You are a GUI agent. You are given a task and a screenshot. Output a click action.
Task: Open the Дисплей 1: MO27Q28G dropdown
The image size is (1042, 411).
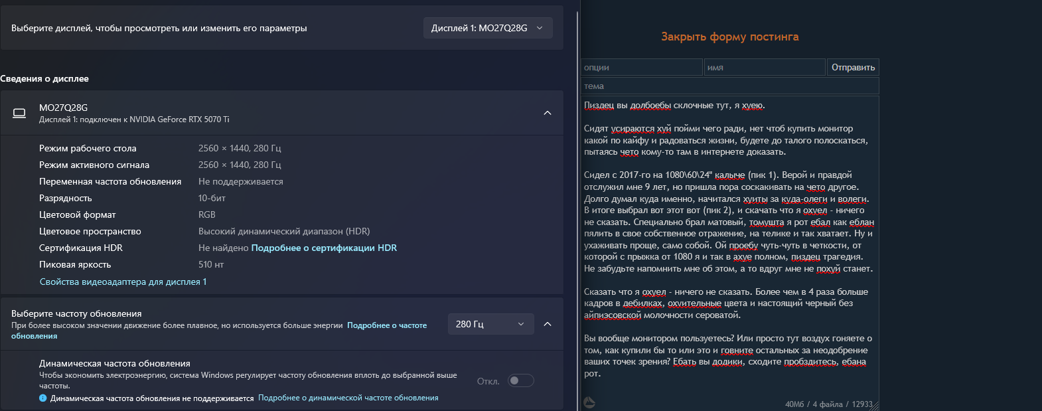pyautogui.click(x=488, y=28)
